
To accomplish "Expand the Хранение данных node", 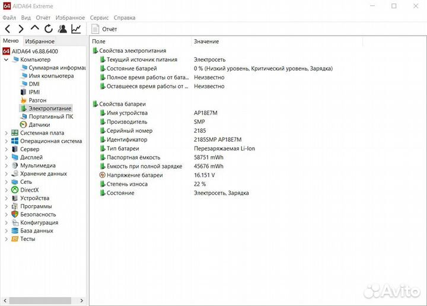I will click(7, 174).
